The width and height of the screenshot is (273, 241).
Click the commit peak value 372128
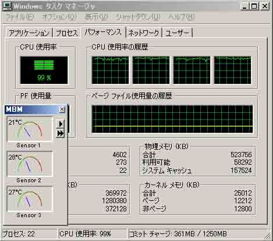pyautogui.click(x=116, y=209)
